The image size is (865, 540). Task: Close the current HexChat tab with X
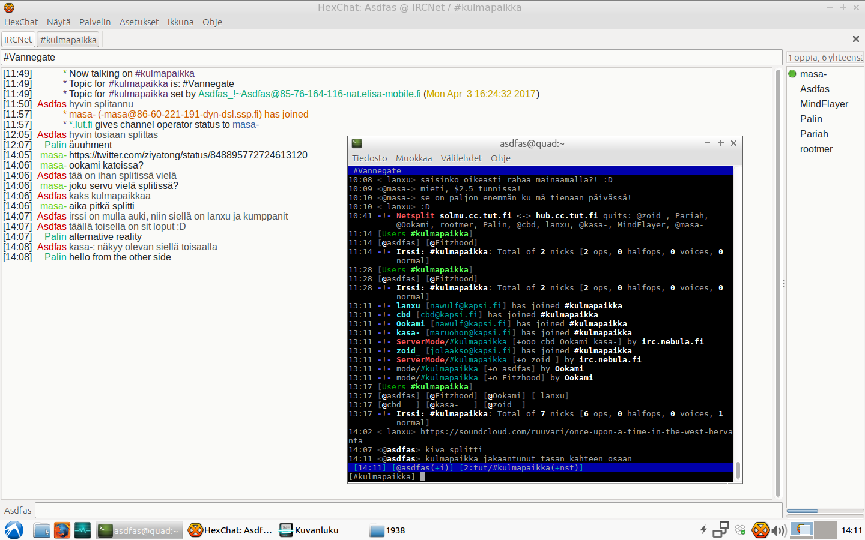tap(855, 39)
